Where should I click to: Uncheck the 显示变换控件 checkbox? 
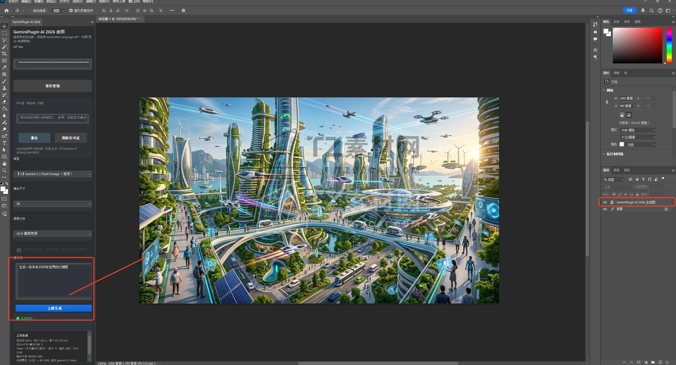[x=71, y=11]
